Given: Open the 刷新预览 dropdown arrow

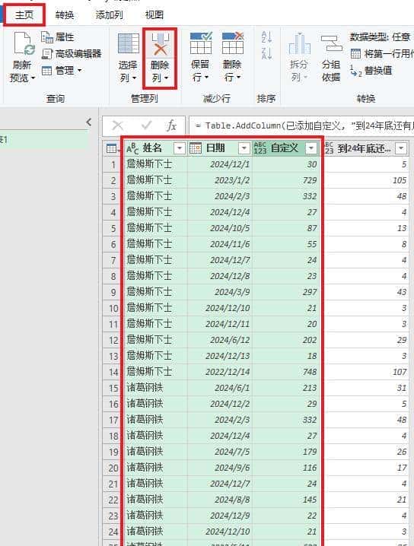Looking at the screenshot, I should click(33, 78).
